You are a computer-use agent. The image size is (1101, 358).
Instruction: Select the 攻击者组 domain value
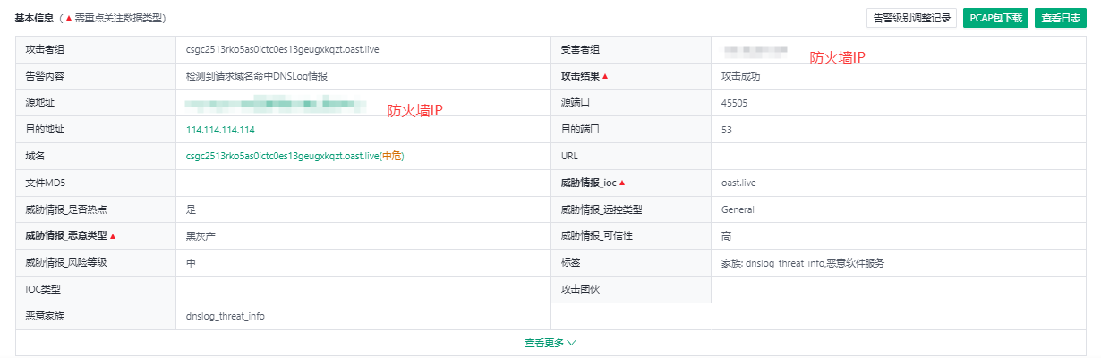282,49
